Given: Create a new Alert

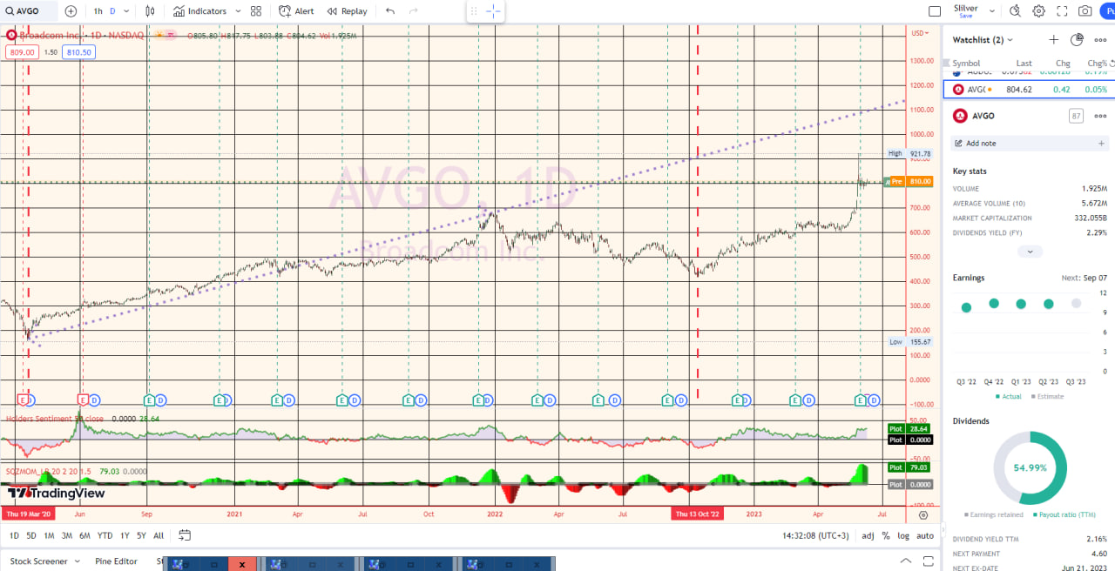Looking at the screenshot, I should click(296, 11).
